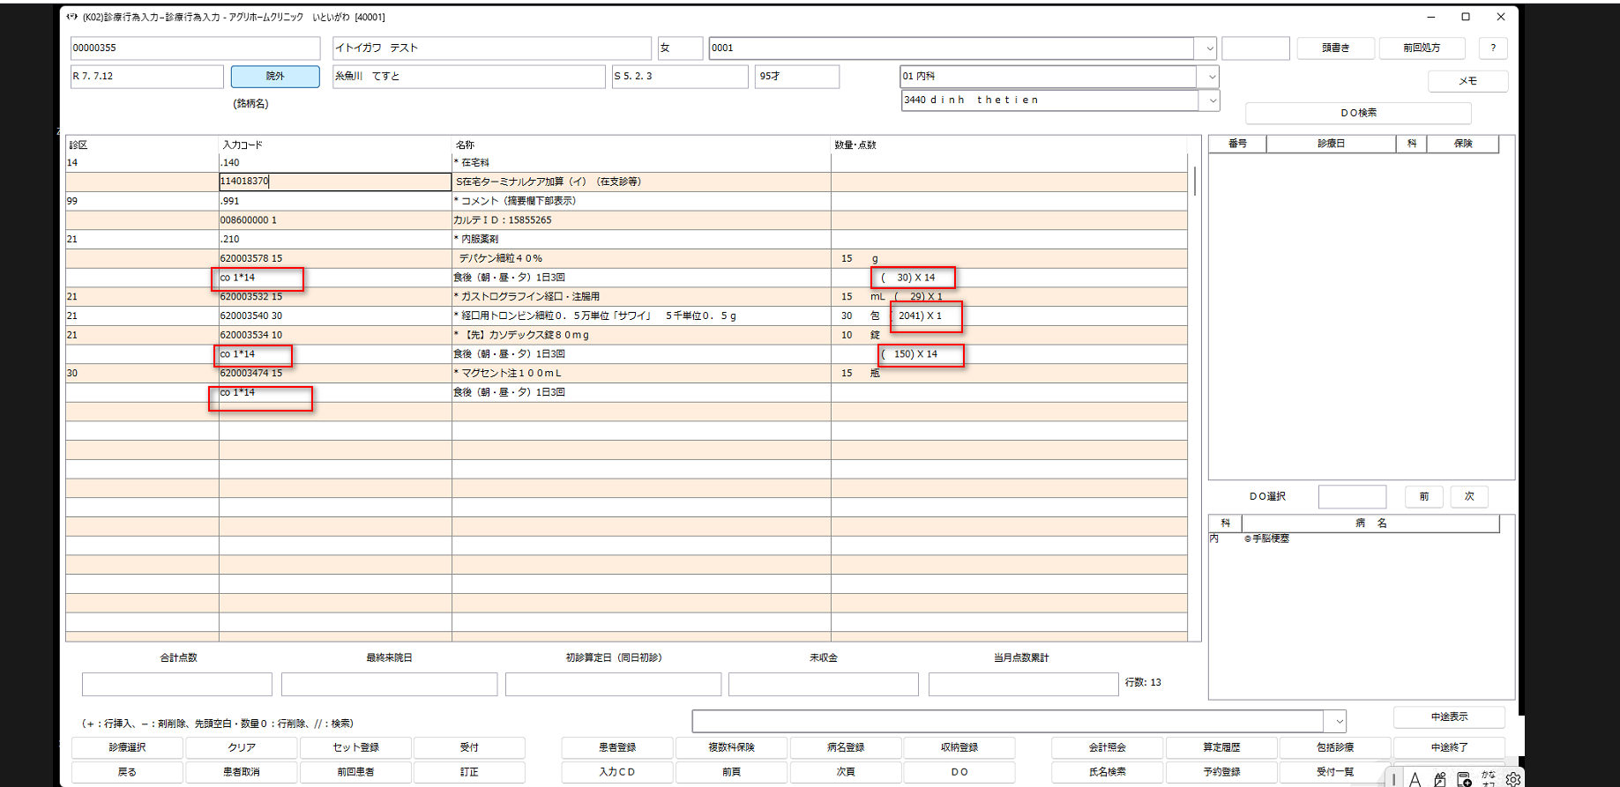
Task: Click the 病名登録 button
Action: 845,747
